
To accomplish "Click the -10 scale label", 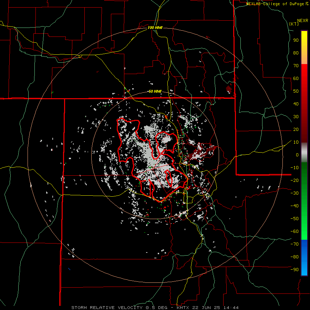I will pyautogui.click(x=294, y=168).
